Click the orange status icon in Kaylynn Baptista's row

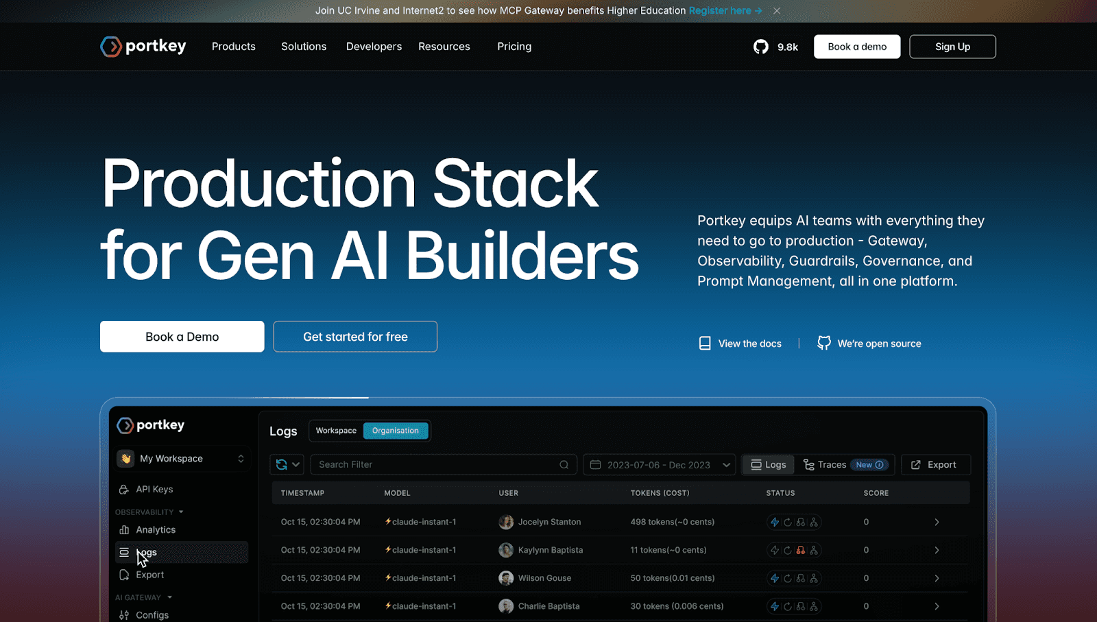[800, 550]
